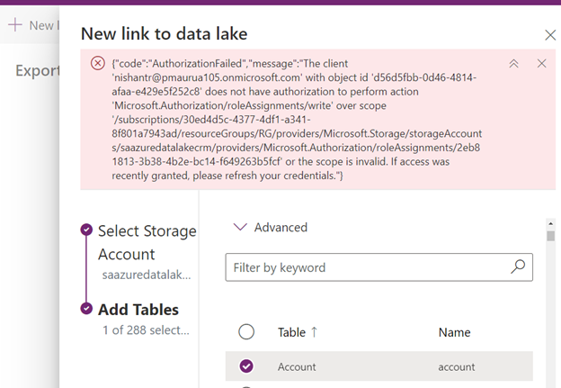This screenshot has width=561, height=388.
Task: Select the Account table row label
Action: pyautogui.click(x=297, y=365)
